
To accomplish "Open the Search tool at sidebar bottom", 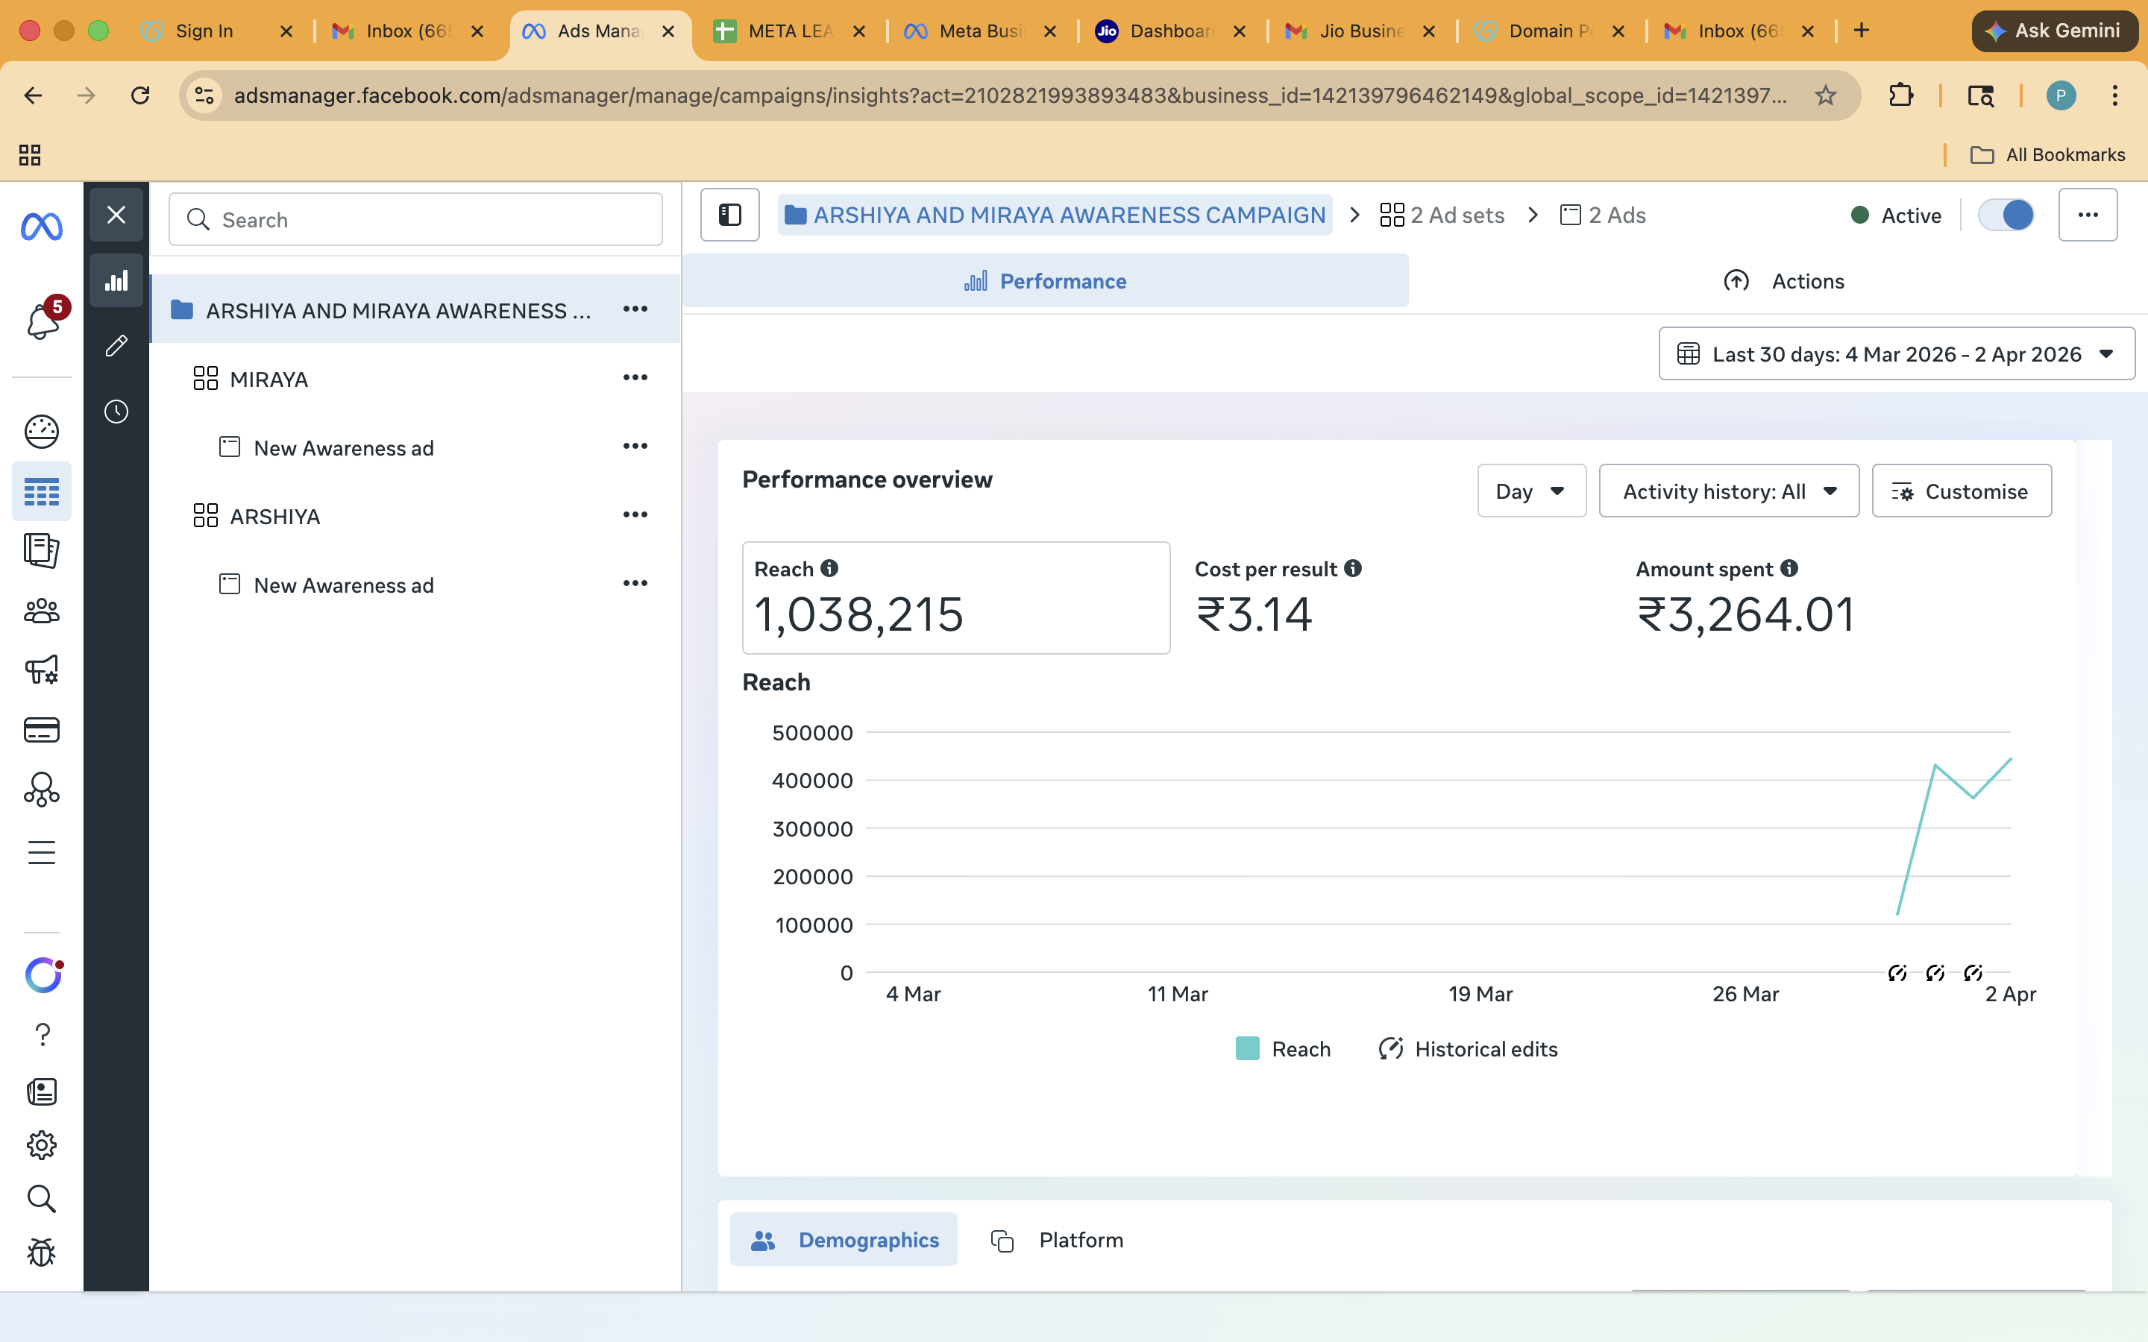I will coord(41,1199).
